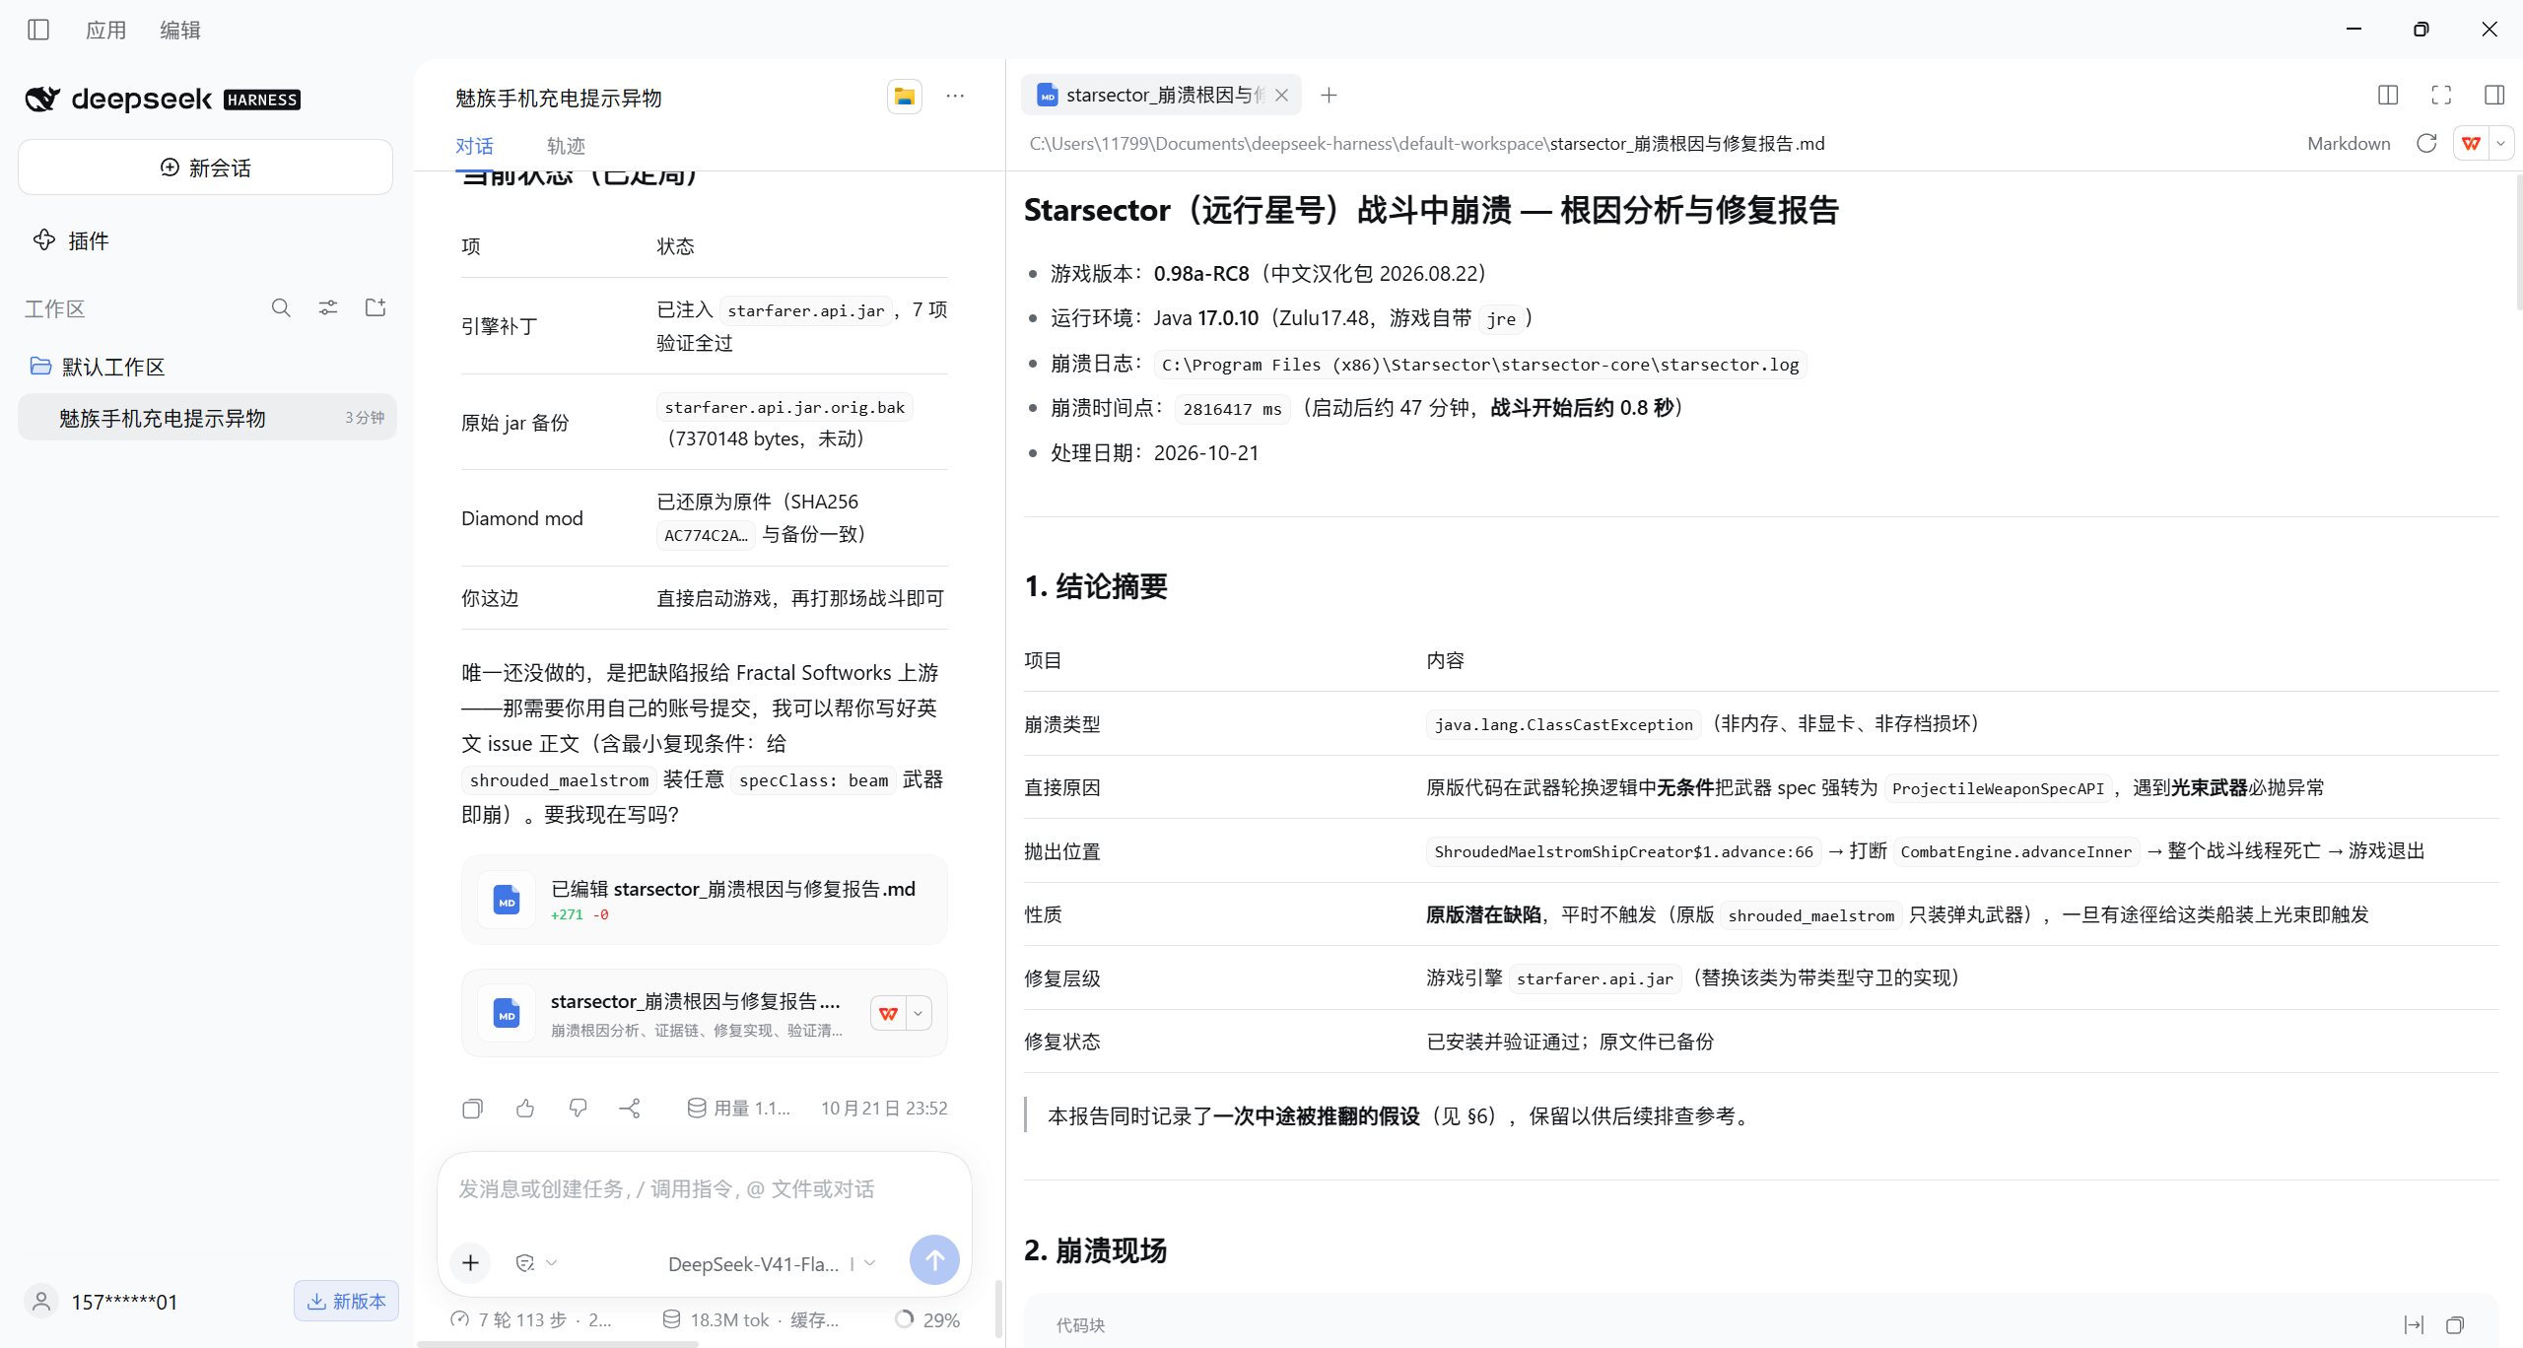Toggle the right side panel

coord(2494,96)
